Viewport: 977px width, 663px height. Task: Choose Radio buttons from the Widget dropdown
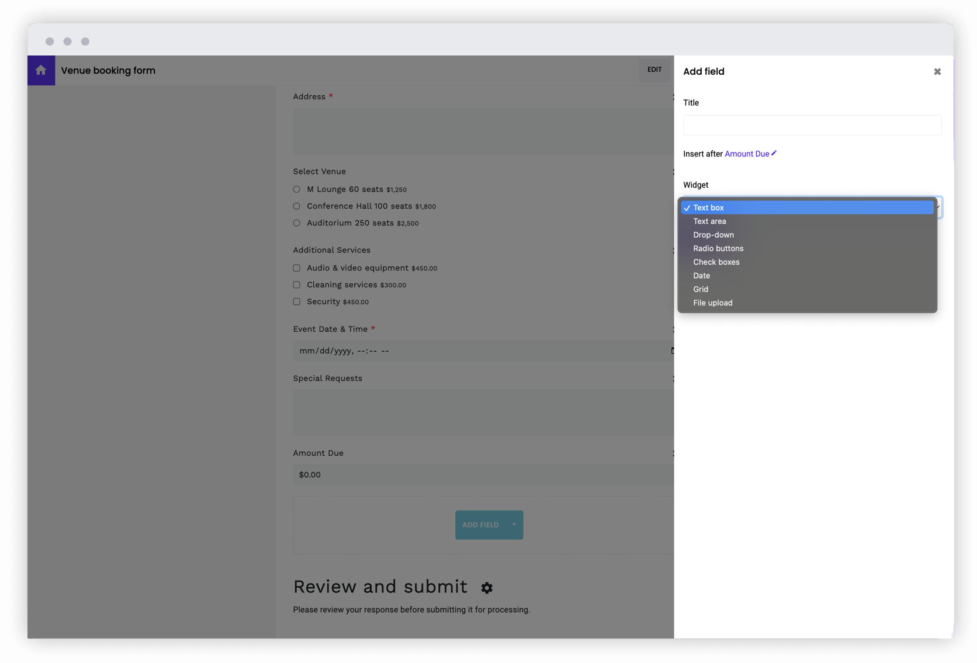pos(718,248)
